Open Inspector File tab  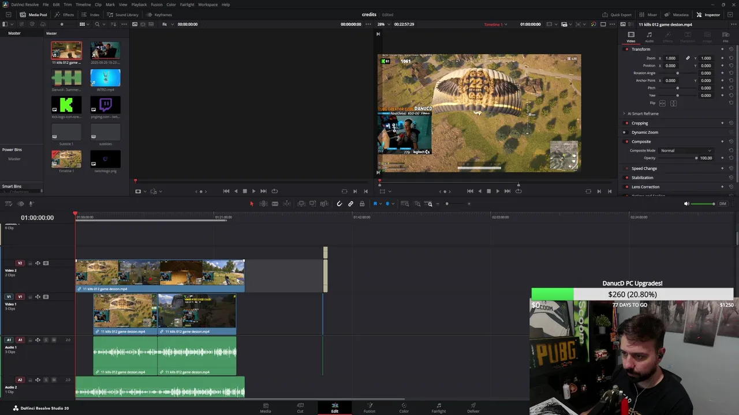[726, 37]
